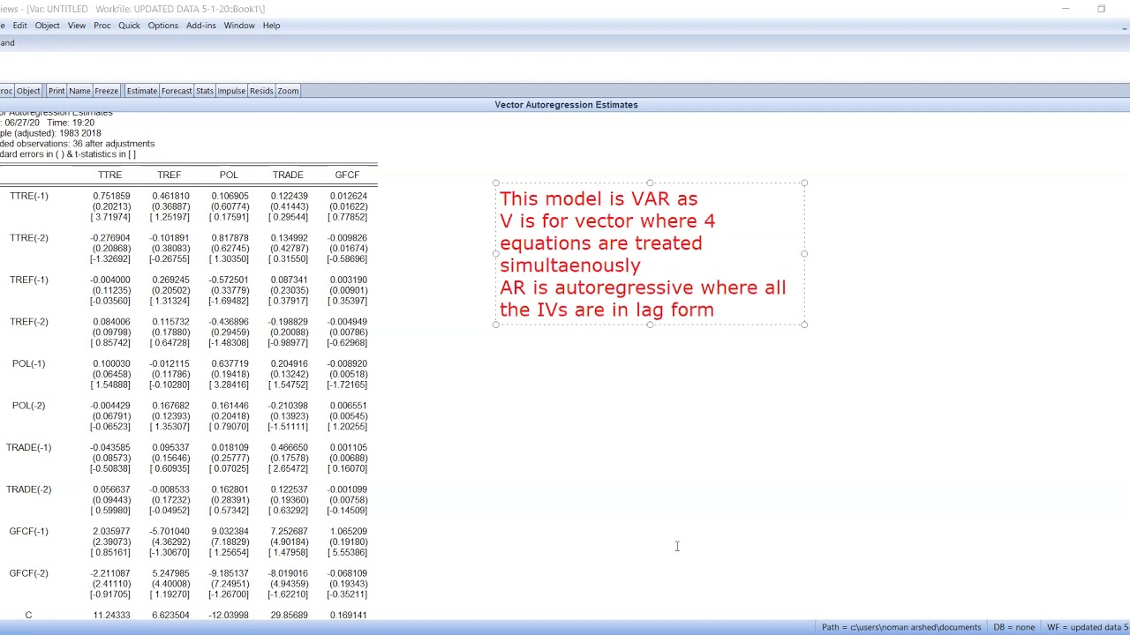Click the Path status bar entry

(900, 627)
